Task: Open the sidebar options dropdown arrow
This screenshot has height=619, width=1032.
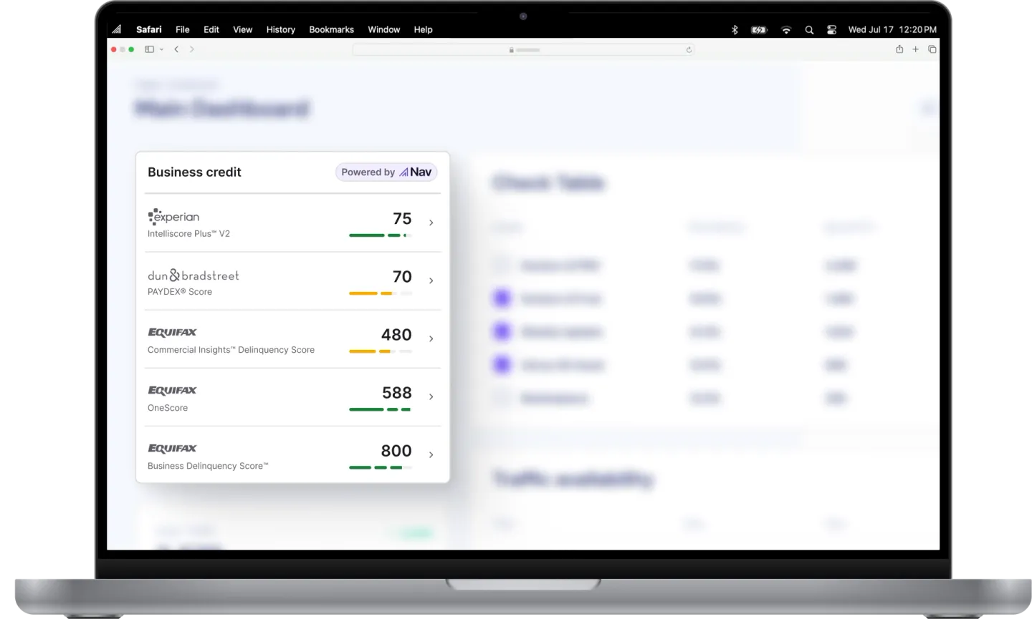Action: pyautogui.click(x=162, y=49)
